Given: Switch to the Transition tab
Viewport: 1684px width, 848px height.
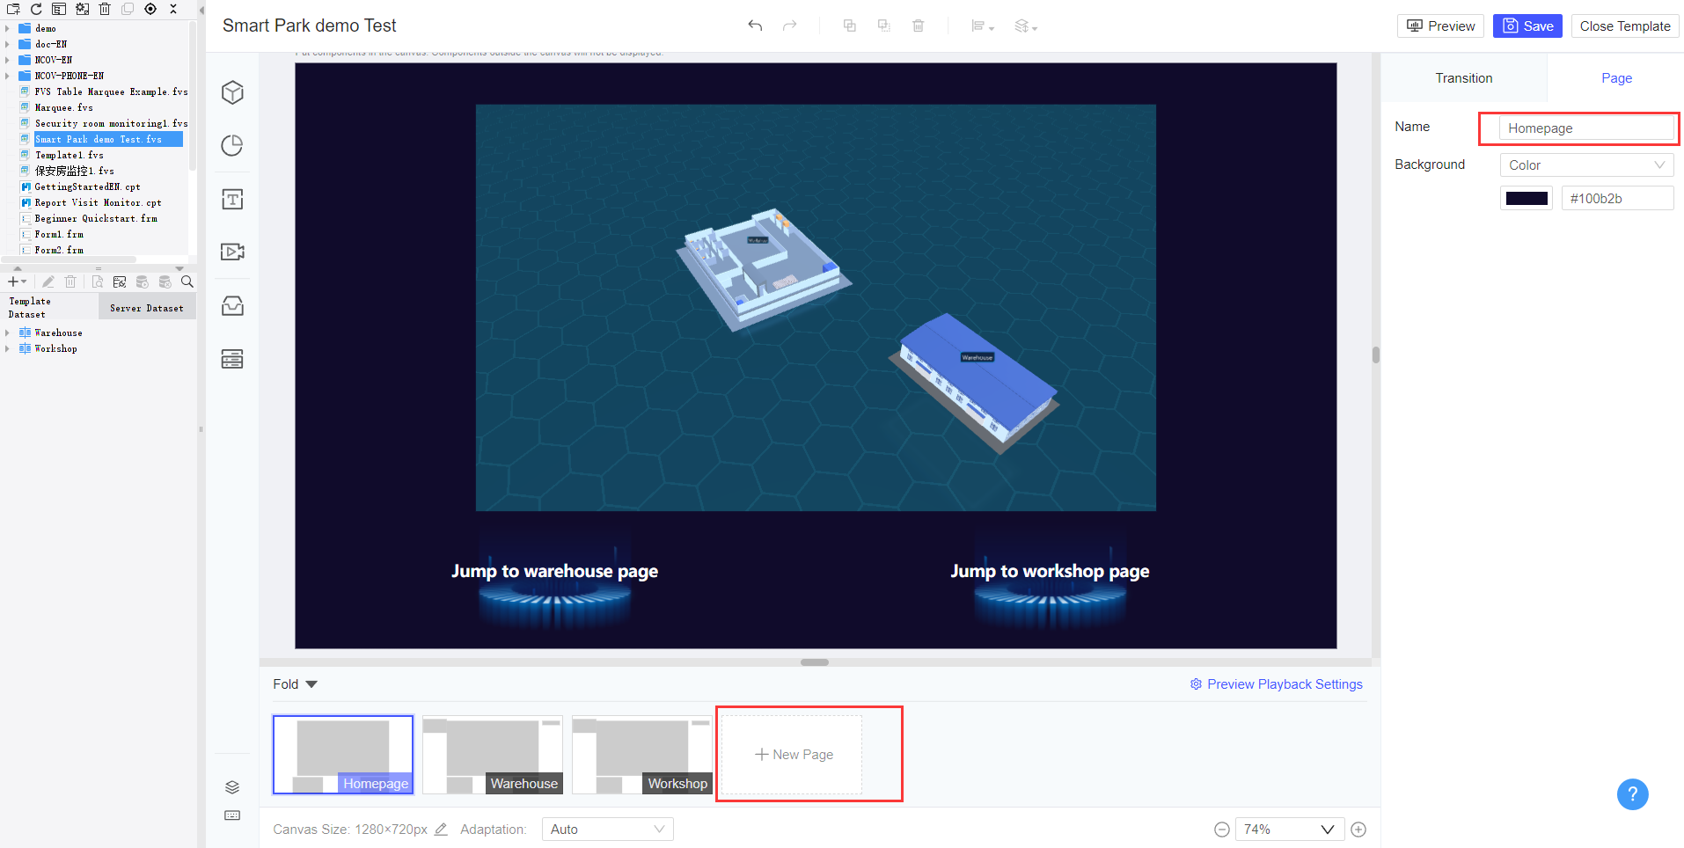Looking at the screenshot, I should (x=1463, y=77).
